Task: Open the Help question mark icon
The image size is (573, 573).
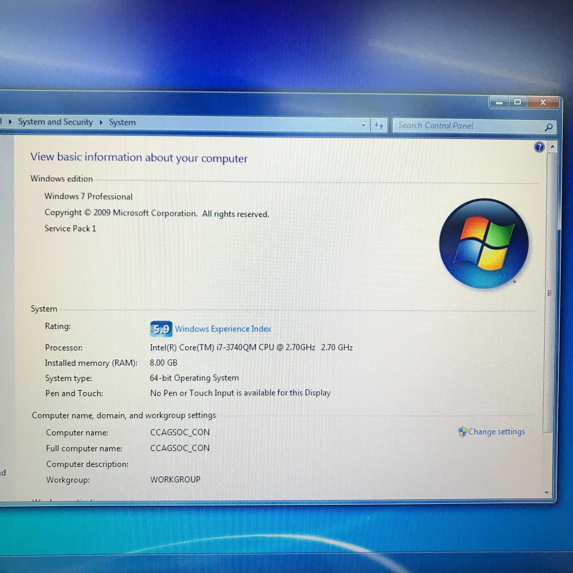Action: pos(539,147)
